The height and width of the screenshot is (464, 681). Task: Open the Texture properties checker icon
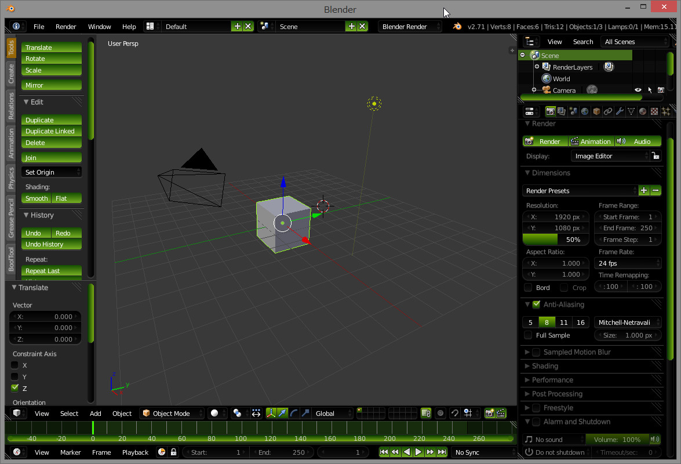click(654, 111)
